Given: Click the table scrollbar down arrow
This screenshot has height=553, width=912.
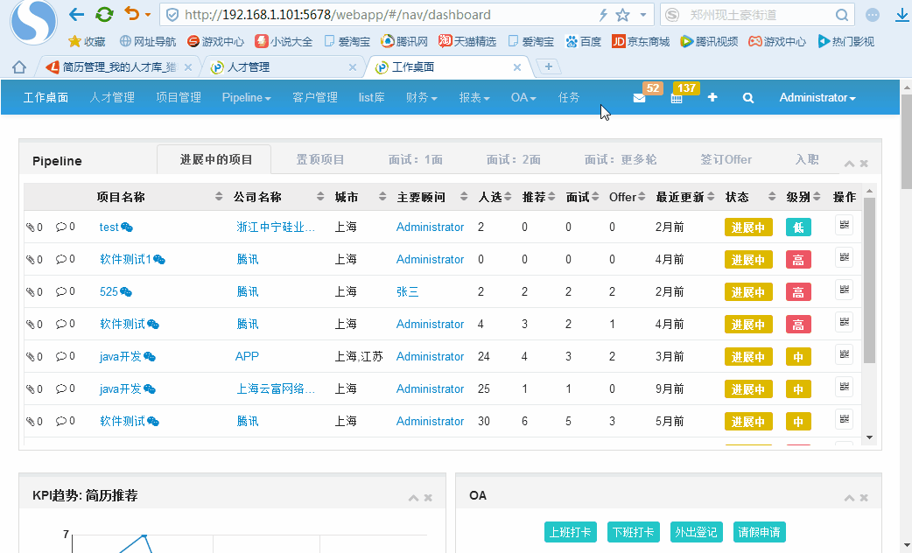Looking at the screenshot, I should click(x=869, y=437).
